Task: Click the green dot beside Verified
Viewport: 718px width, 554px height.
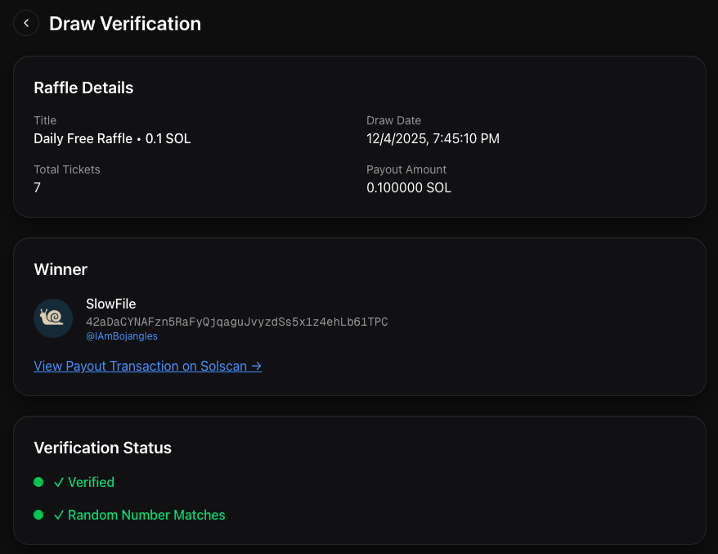Action: [x=38, y=482]
